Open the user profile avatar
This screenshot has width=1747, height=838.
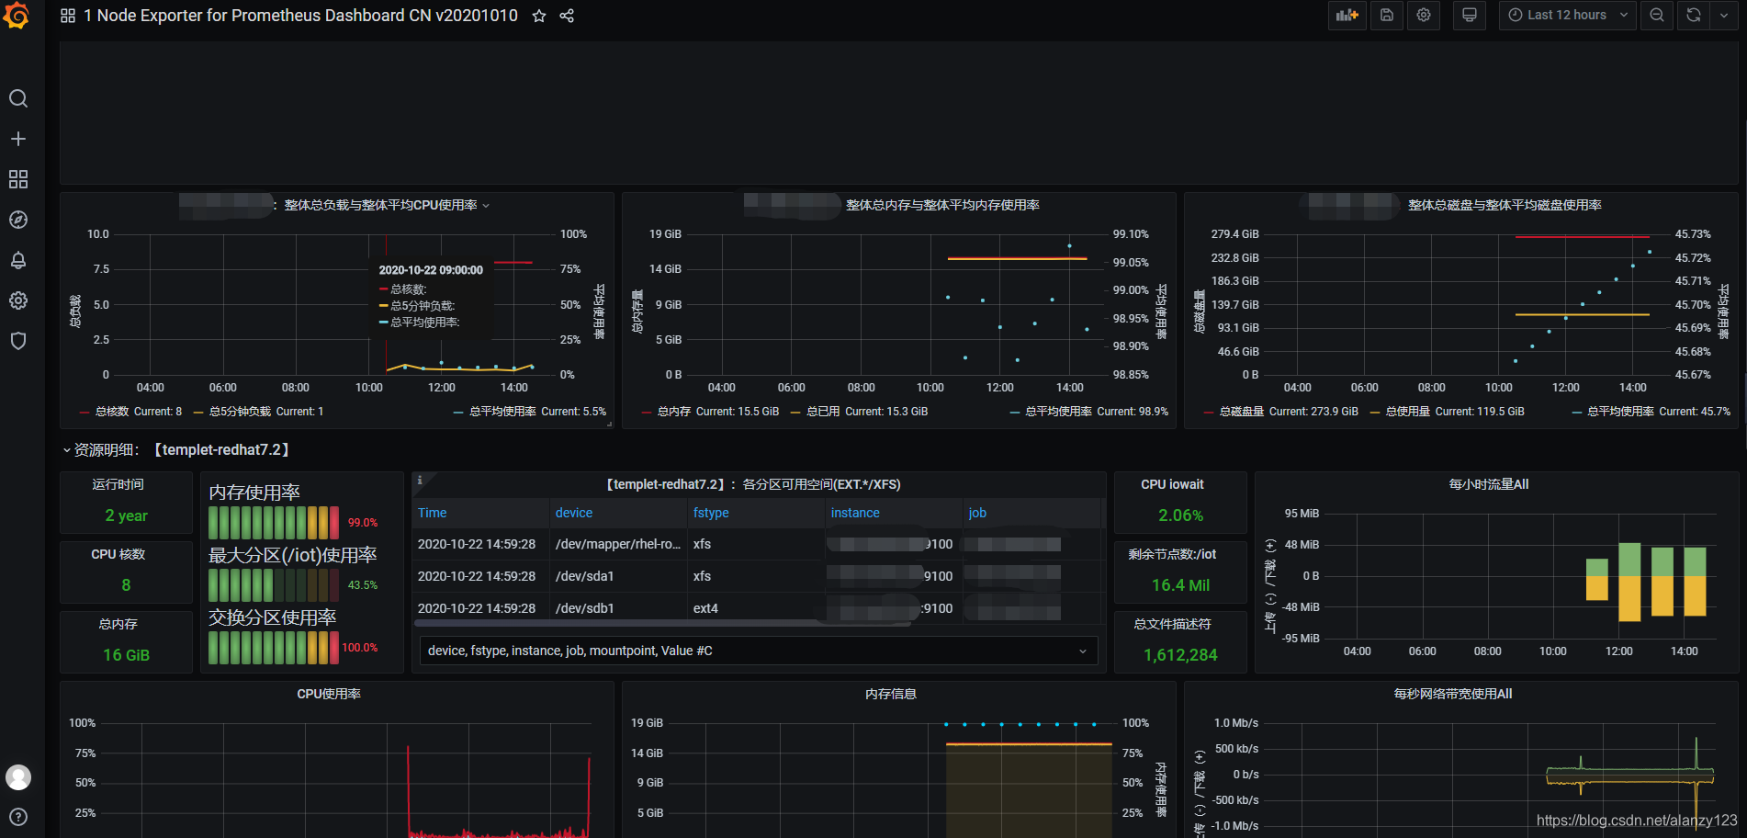coord(18,777)
